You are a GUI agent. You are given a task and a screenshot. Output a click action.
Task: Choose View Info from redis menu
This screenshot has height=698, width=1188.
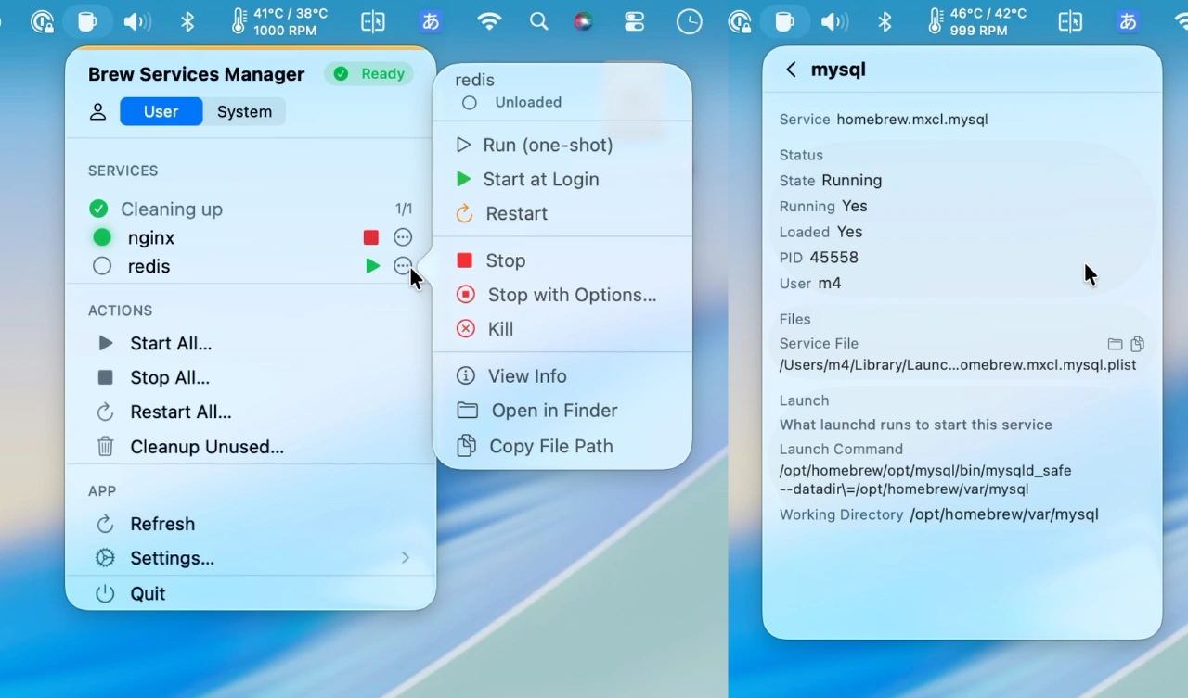(526, 376)
